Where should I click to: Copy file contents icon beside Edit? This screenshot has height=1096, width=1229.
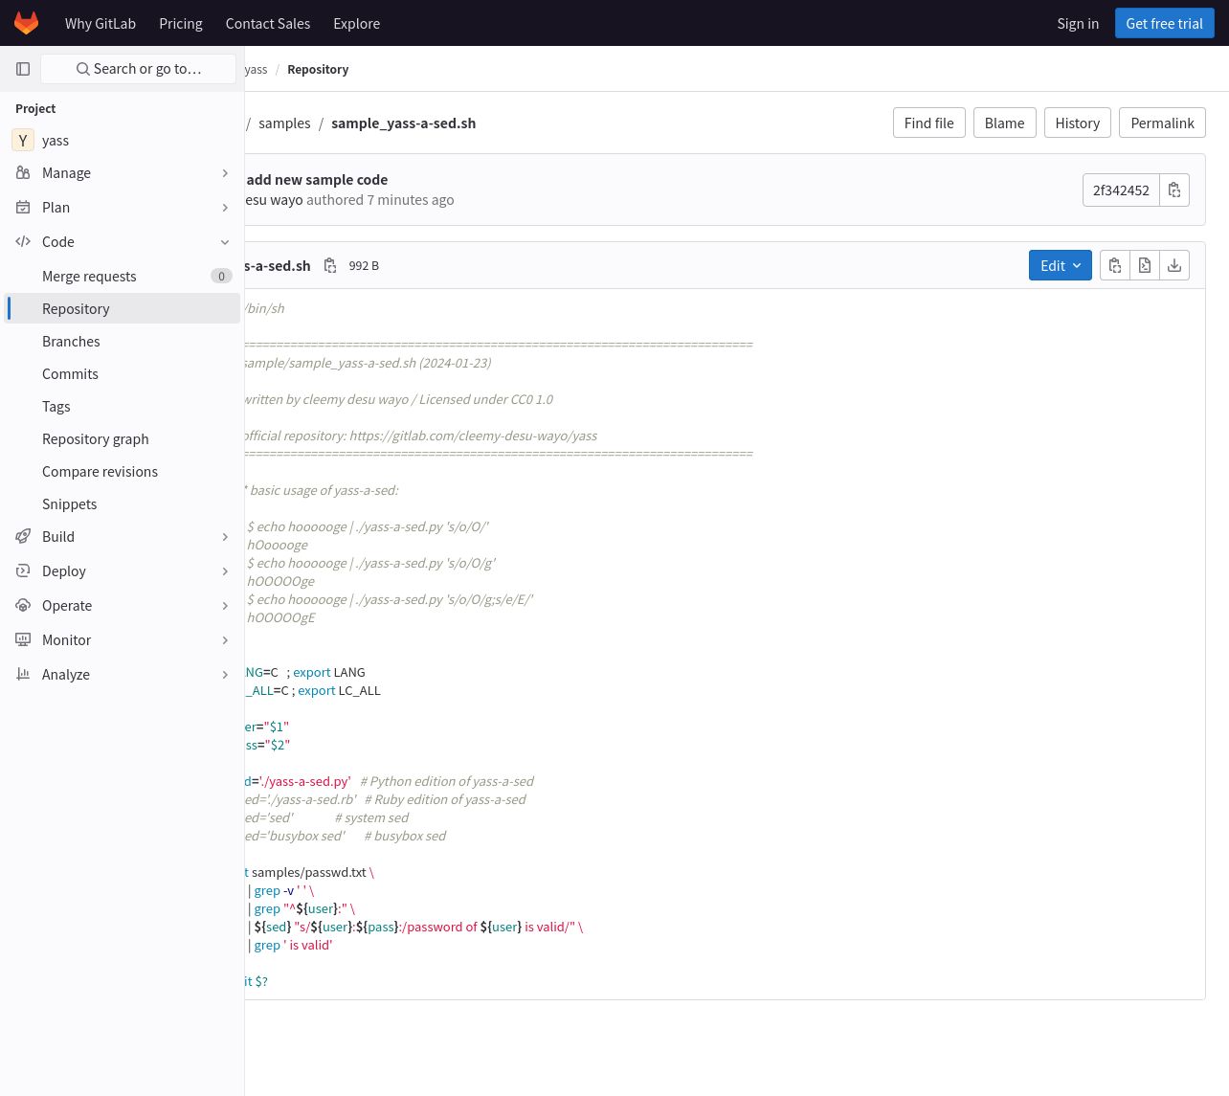pyautogui.click(x=1115, y=266)
